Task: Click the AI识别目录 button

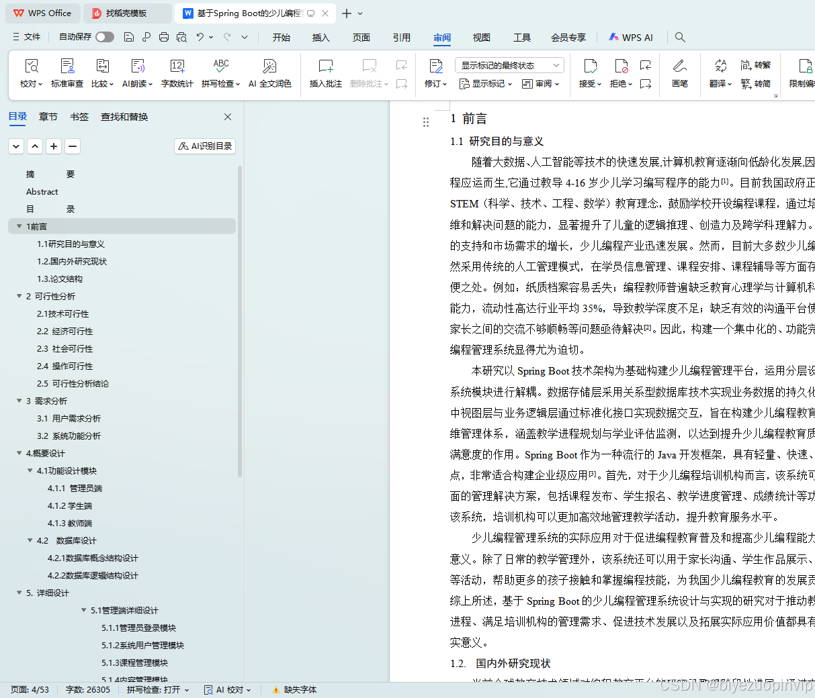Action: (204, 146)
